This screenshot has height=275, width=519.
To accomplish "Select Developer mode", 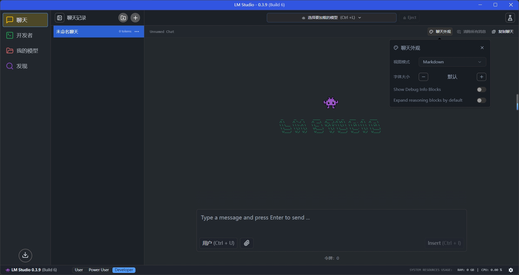I will [x=124, y=270].
